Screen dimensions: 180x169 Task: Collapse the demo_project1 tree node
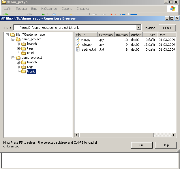pyautogui.click(x=13, y=58)
